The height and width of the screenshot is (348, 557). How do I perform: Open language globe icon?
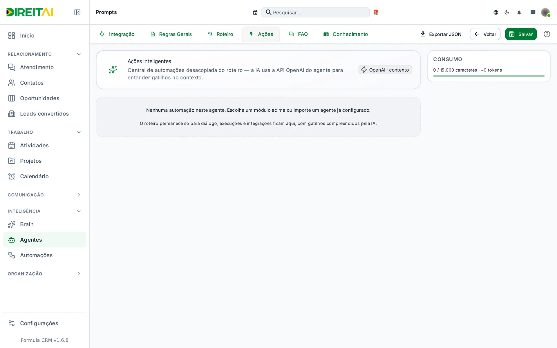496,12
